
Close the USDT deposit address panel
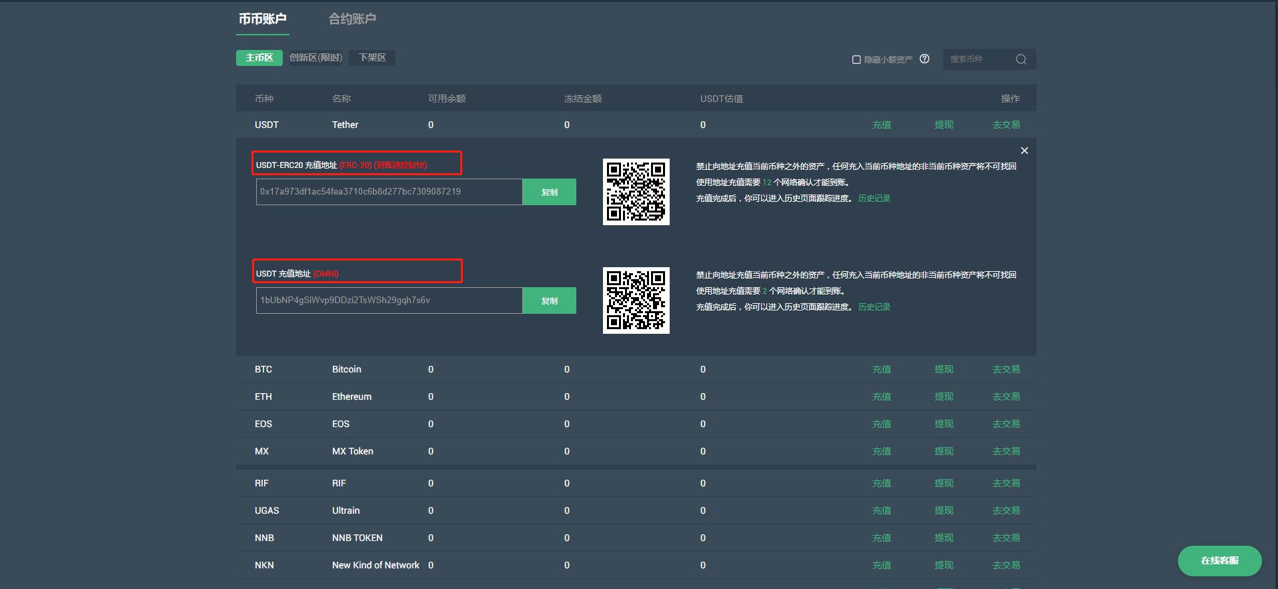pos(1025,151)
